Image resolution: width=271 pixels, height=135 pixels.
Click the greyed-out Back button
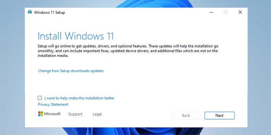[x=186, y=116]
